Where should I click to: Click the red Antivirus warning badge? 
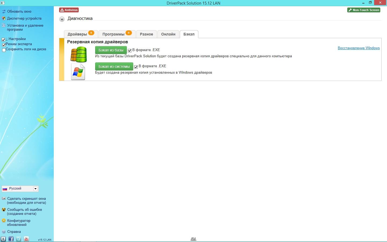(69, 10)
